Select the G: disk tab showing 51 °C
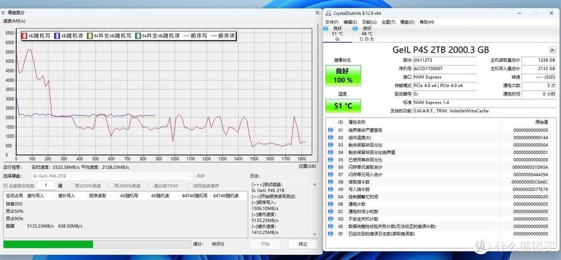Image resolution: width=561 pixels, height=260 pixels. click(x=337, y=33)
